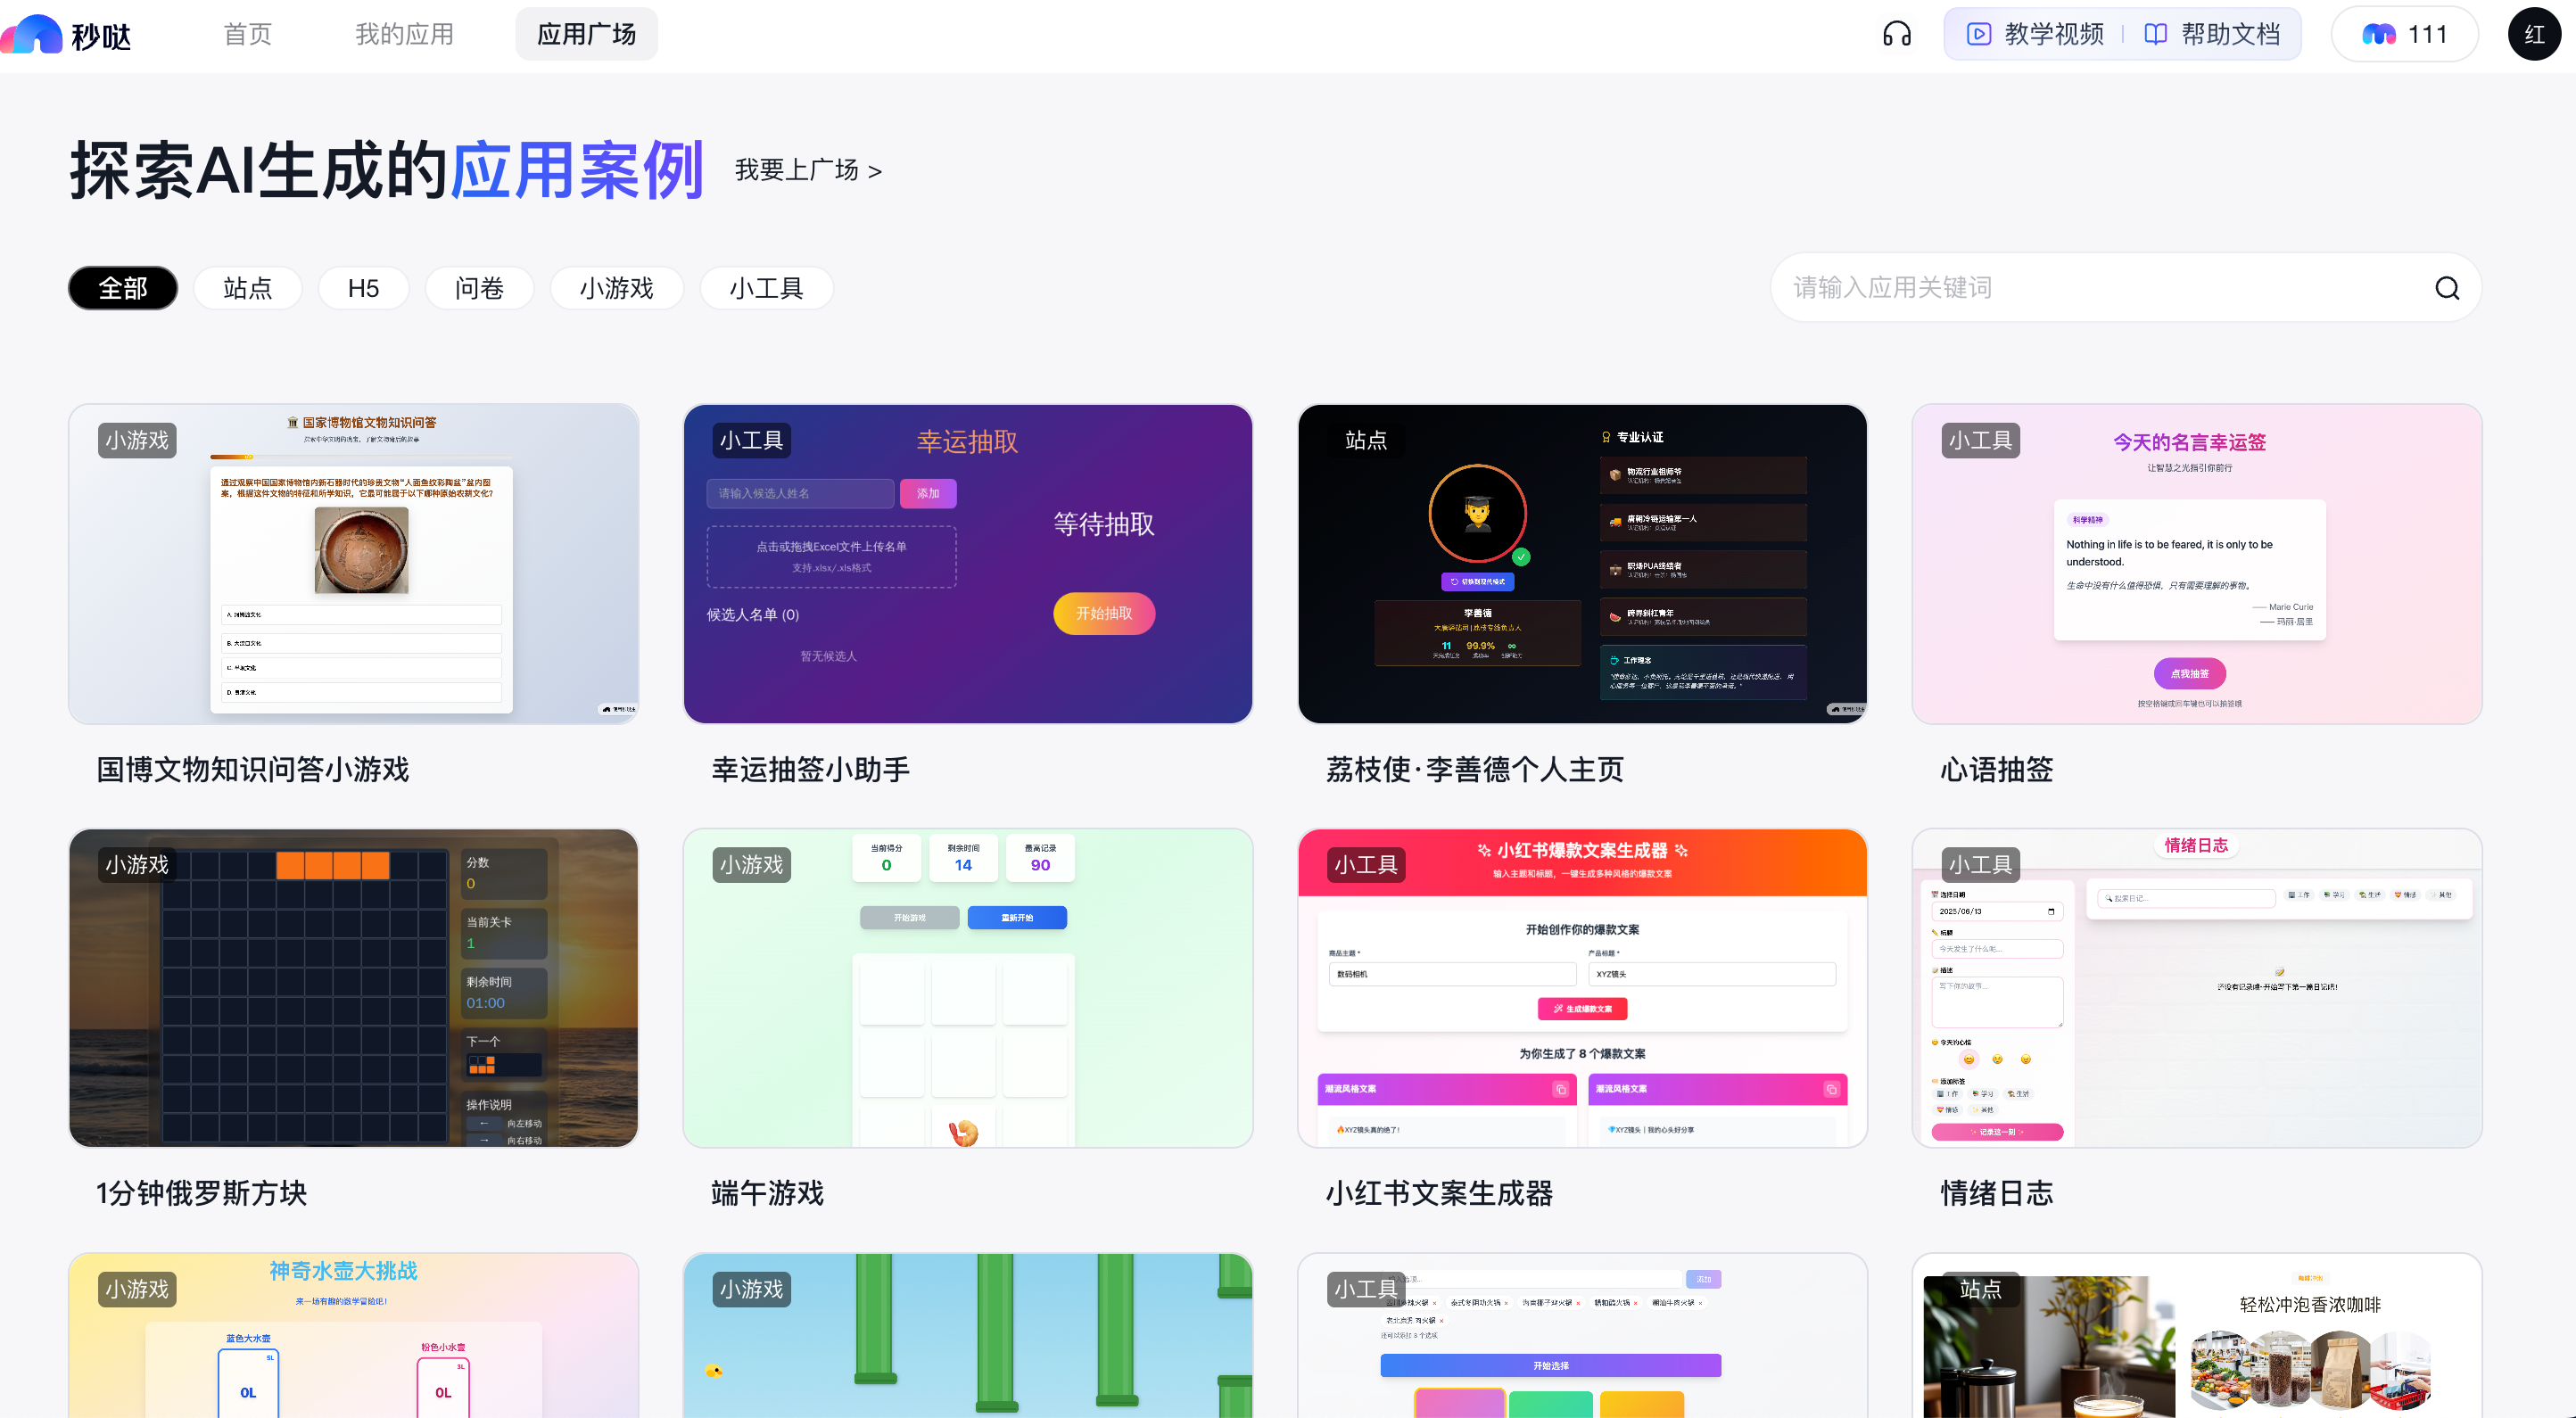This screenshot has height=1418, width=2576.
Task: Filter apps by 问卷
Action: [x=479, y=288]
